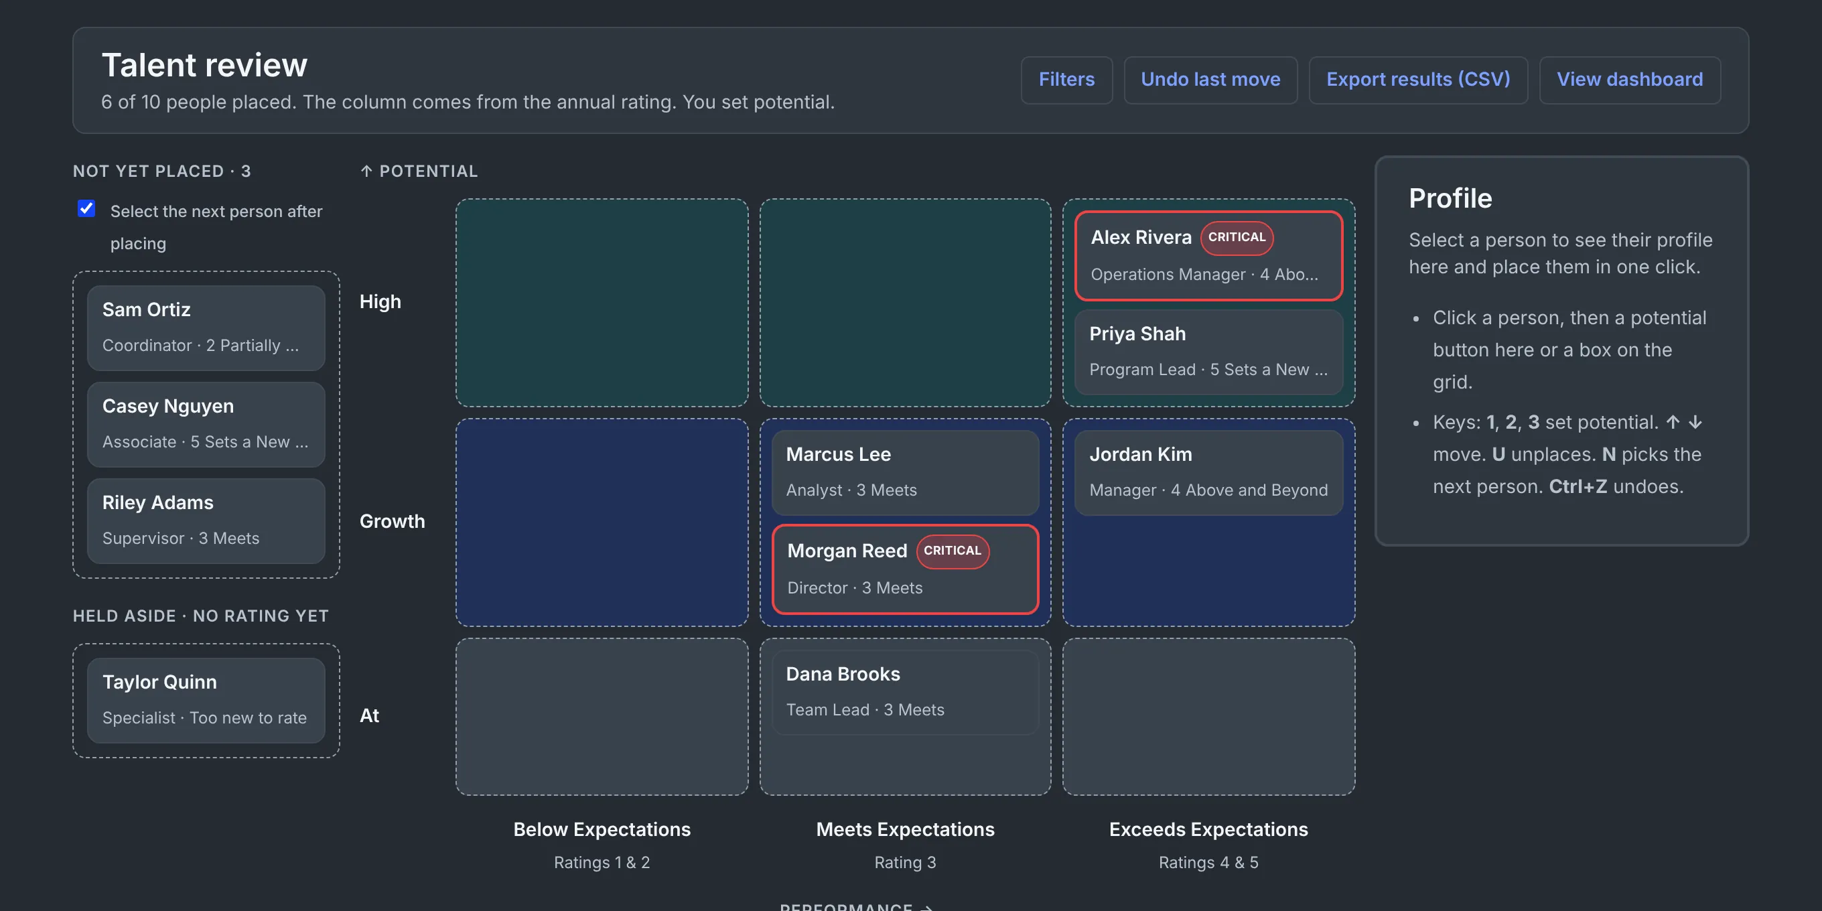Click the 'Growth' potential row label
Screen dimensions: 1822x911
[x=392, y=522]
